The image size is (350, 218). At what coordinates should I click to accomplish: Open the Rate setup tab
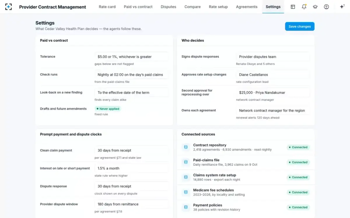click(218, 7)
